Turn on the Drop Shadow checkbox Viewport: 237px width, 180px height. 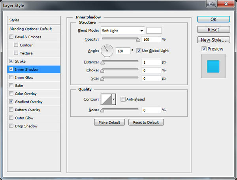pyautogui.click(x=11, y=126)
